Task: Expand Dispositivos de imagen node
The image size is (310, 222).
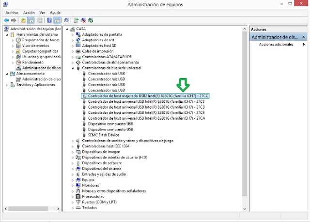Action: 73,152
